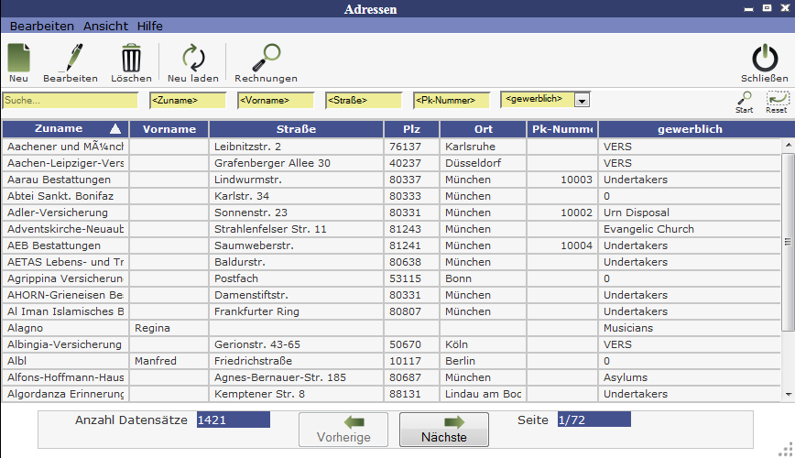Focus the Zuname filter field
795x458 pixels.
tap(187, 100)
